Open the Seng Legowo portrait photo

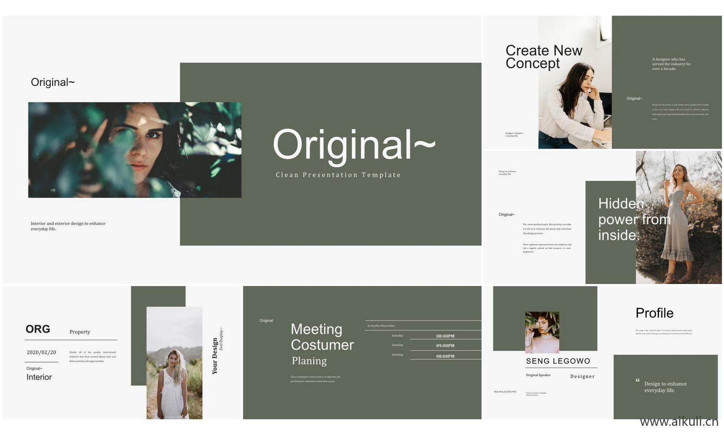pos(542,332)
